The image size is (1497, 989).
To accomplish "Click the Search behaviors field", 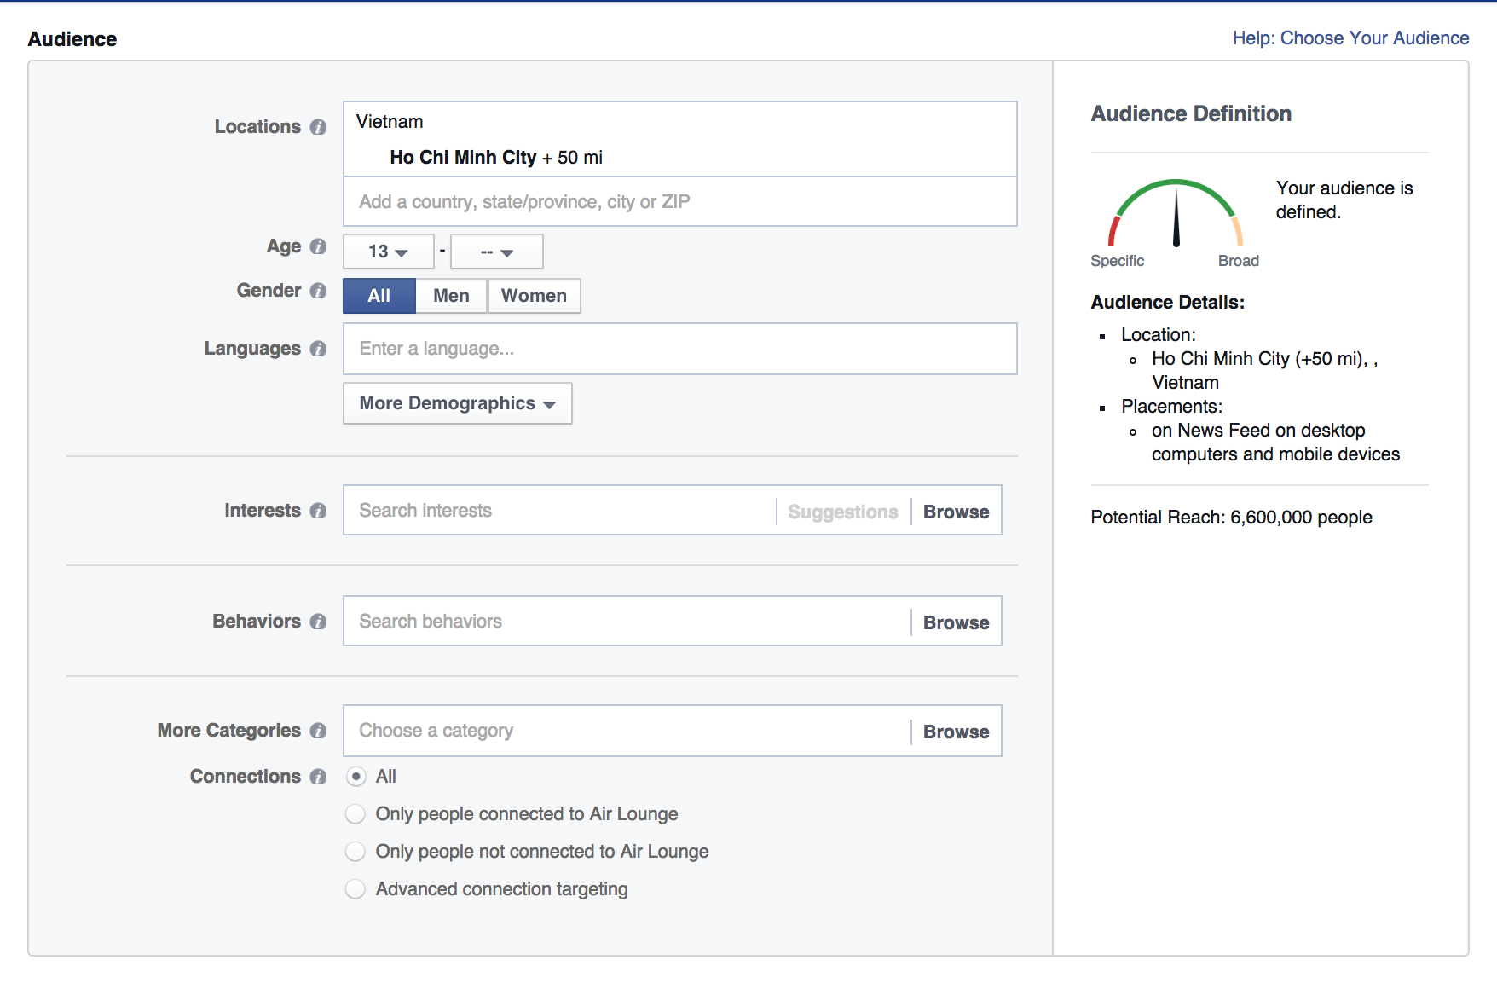I will tap(627, 622).
